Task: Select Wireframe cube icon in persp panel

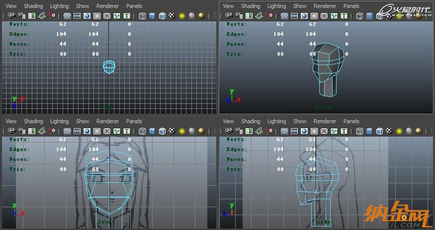Action: point(359,16)
